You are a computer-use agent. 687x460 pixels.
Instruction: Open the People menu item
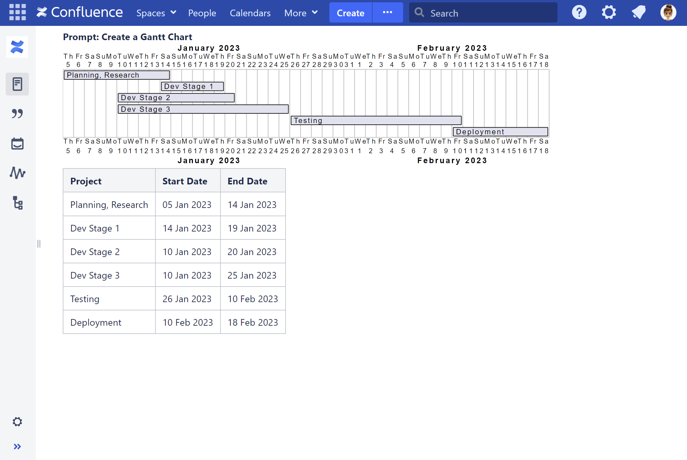(202, 13)
